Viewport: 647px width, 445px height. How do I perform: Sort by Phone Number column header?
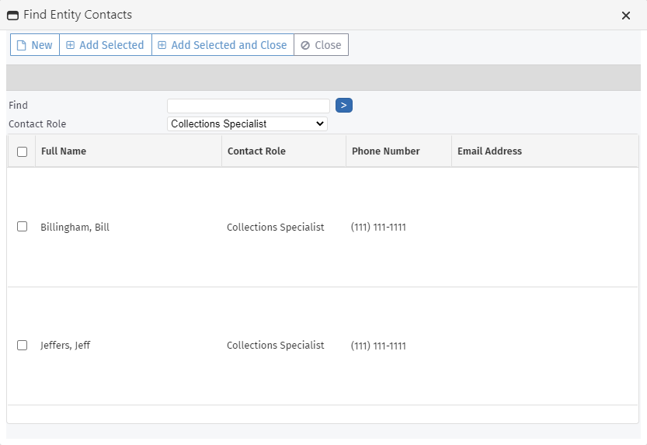tap(398, 151)
